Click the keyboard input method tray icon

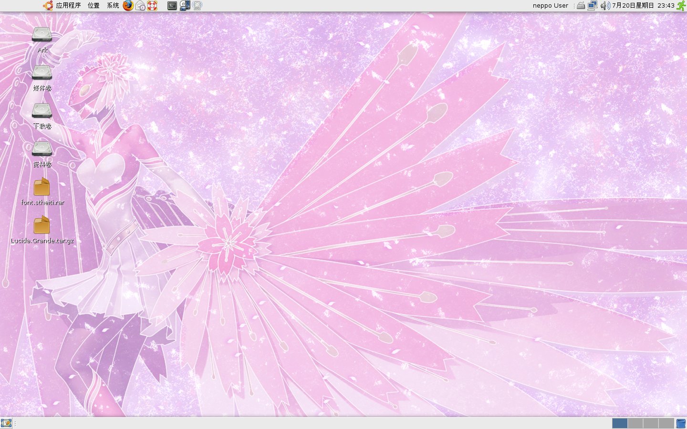pyautogui.click(x=581, y=6)
